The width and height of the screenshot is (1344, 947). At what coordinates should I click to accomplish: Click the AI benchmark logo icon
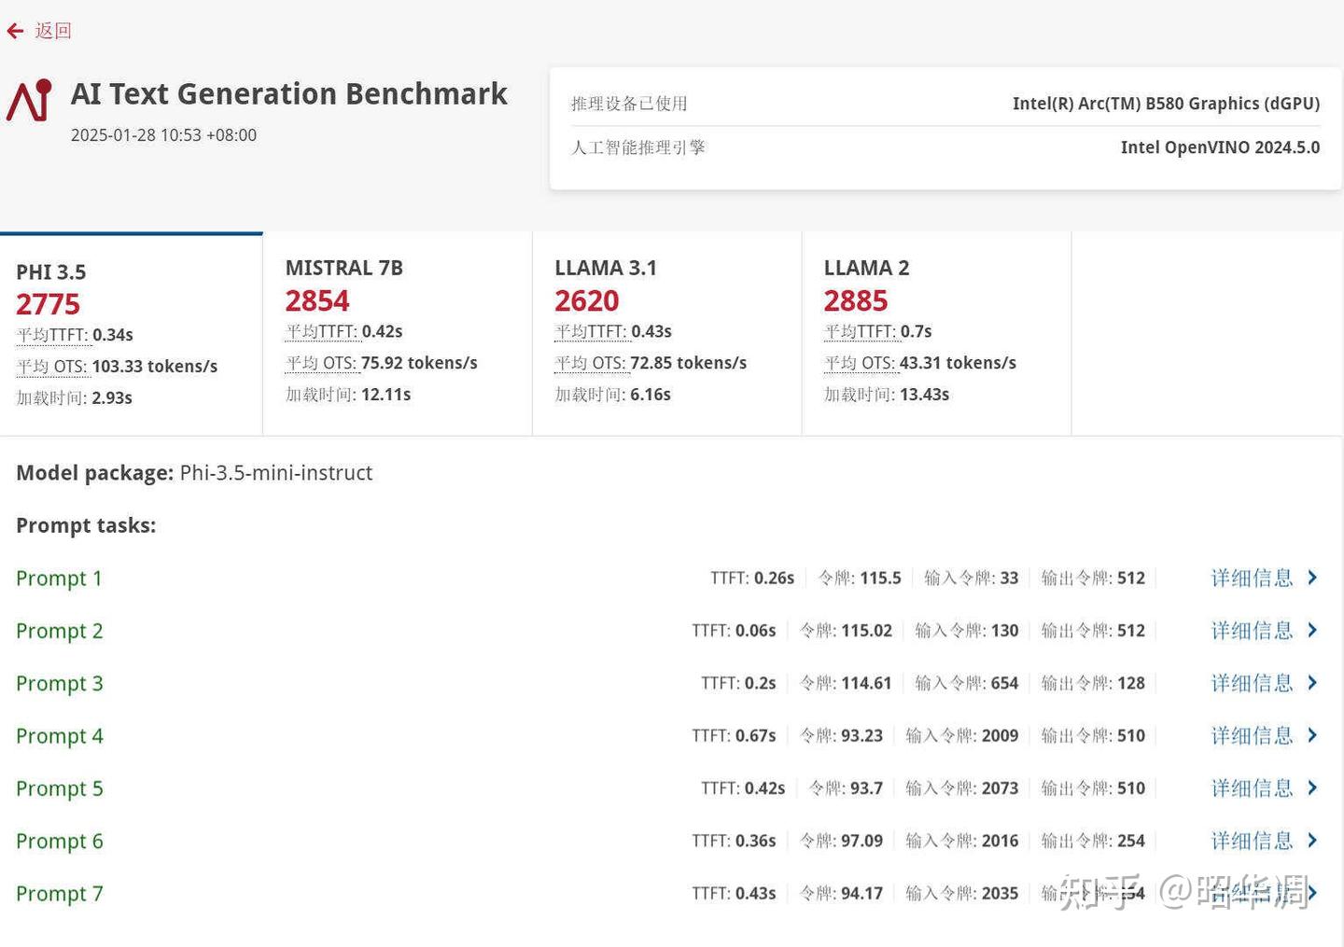tap(29, 101)
